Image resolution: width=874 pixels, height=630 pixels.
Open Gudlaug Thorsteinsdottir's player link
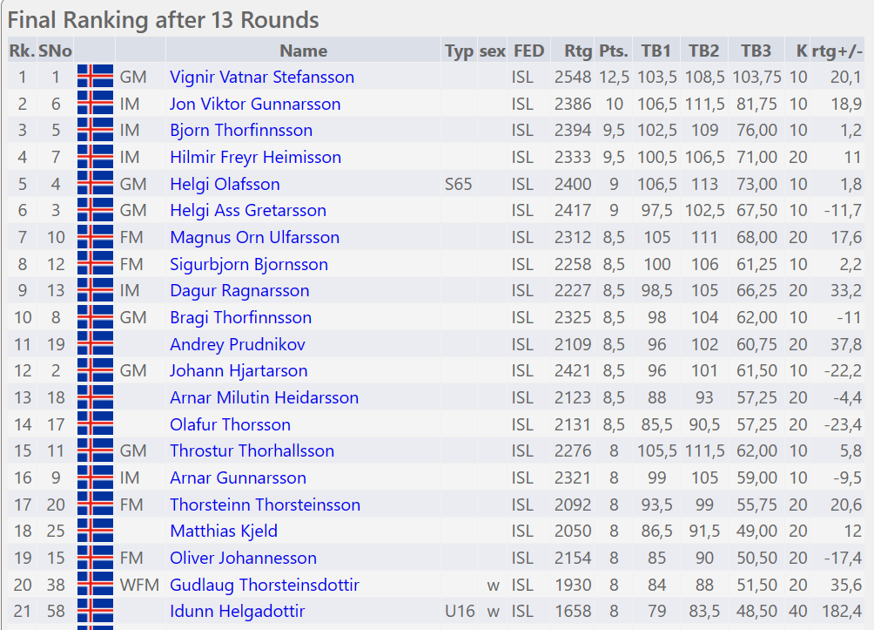[265, 585]
